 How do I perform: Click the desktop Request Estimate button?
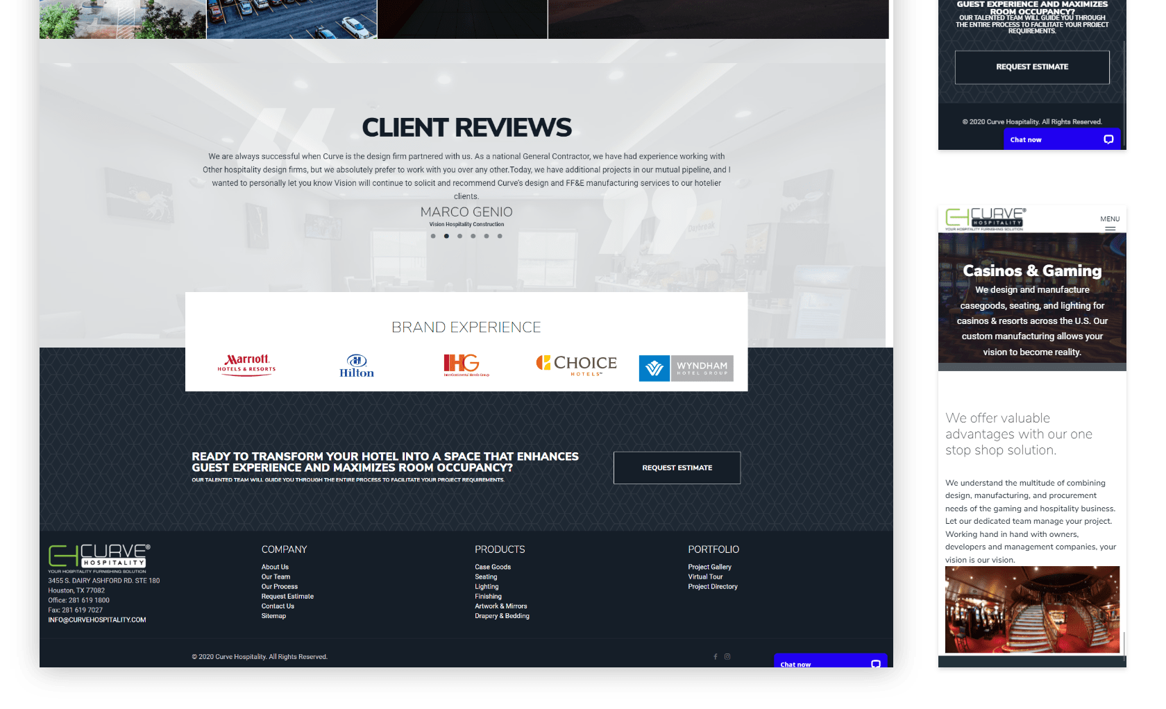coord(677,468)
